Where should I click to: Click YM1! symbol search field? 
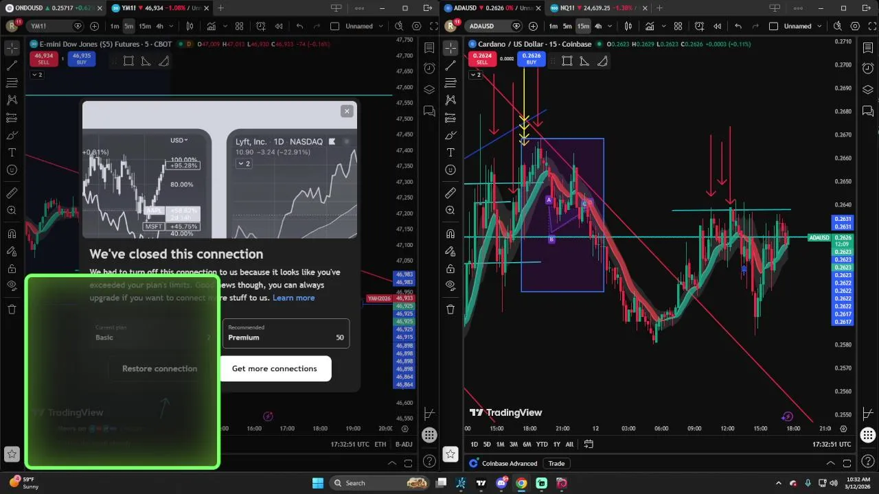tap(55, 26)
